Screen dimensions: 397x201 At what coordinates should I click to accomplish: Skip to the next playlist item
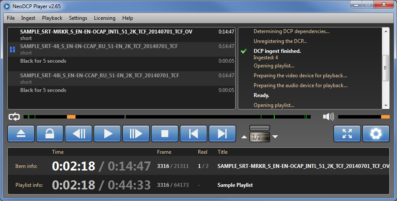(222, 134)
